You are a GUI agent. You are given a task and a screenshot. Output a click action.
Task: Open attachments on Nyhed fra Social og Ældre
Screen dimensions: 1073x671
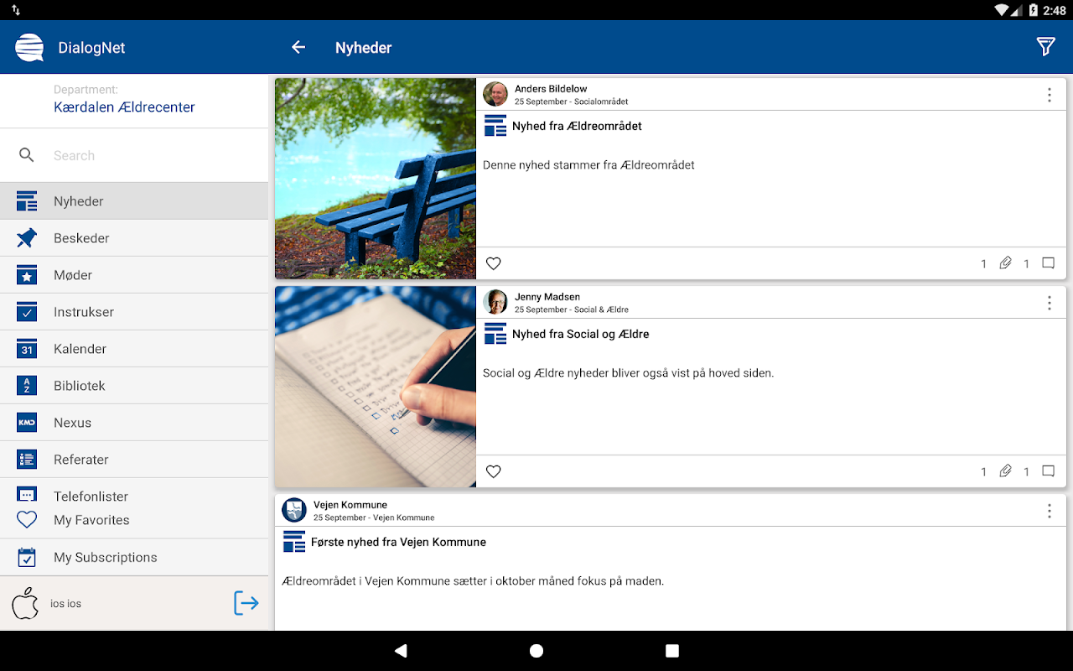click(x=1005, y=471)
